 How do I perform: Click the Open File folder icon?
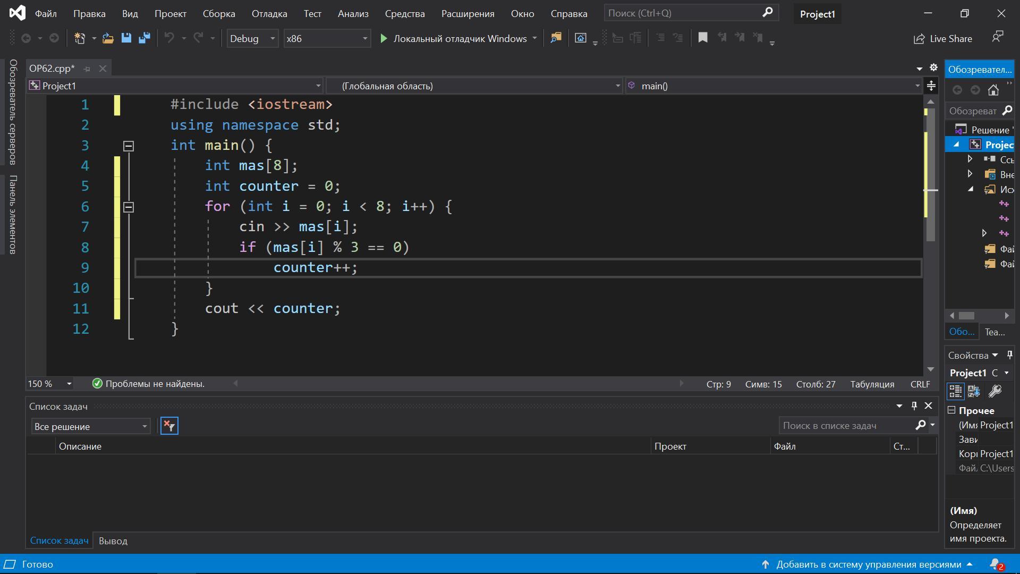click(108, 38)
